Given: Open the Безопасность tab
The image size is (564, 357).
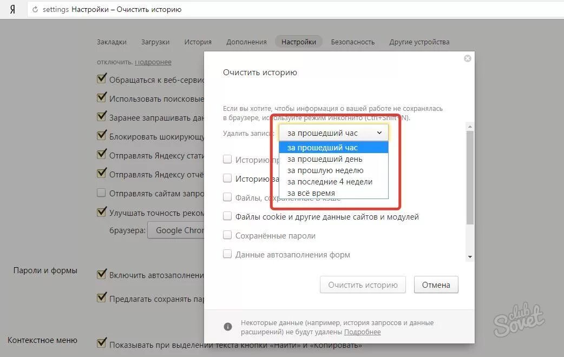Looking at the screenshot, I should pyautogui.click(x=352, y=42).
